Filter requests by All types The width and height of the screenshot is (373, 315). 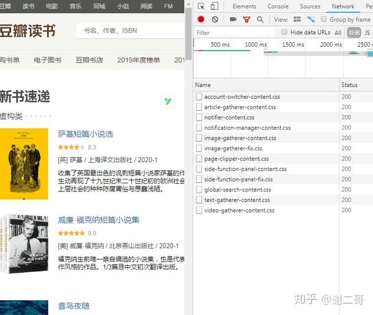[x=338, y=32]
